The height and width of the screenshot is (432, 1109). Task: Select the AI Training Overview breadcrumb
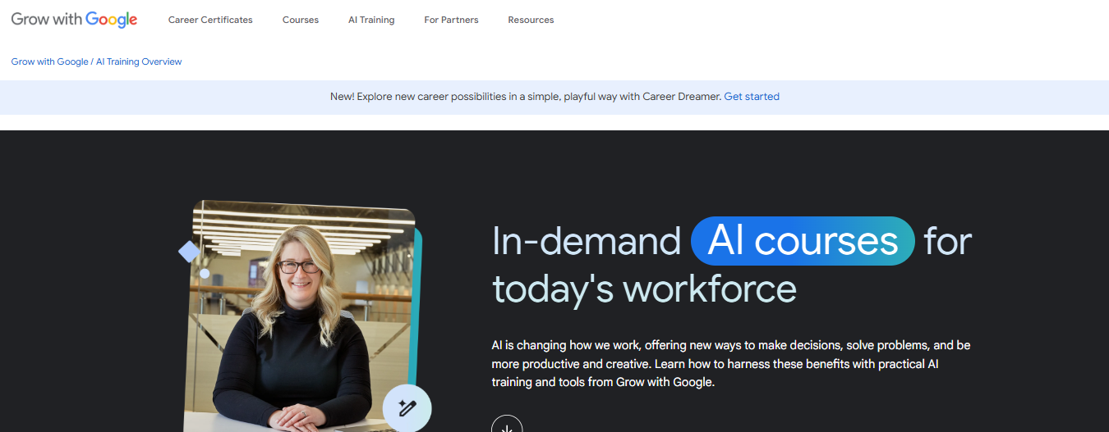pyautogui.click(x=139, y=61)
